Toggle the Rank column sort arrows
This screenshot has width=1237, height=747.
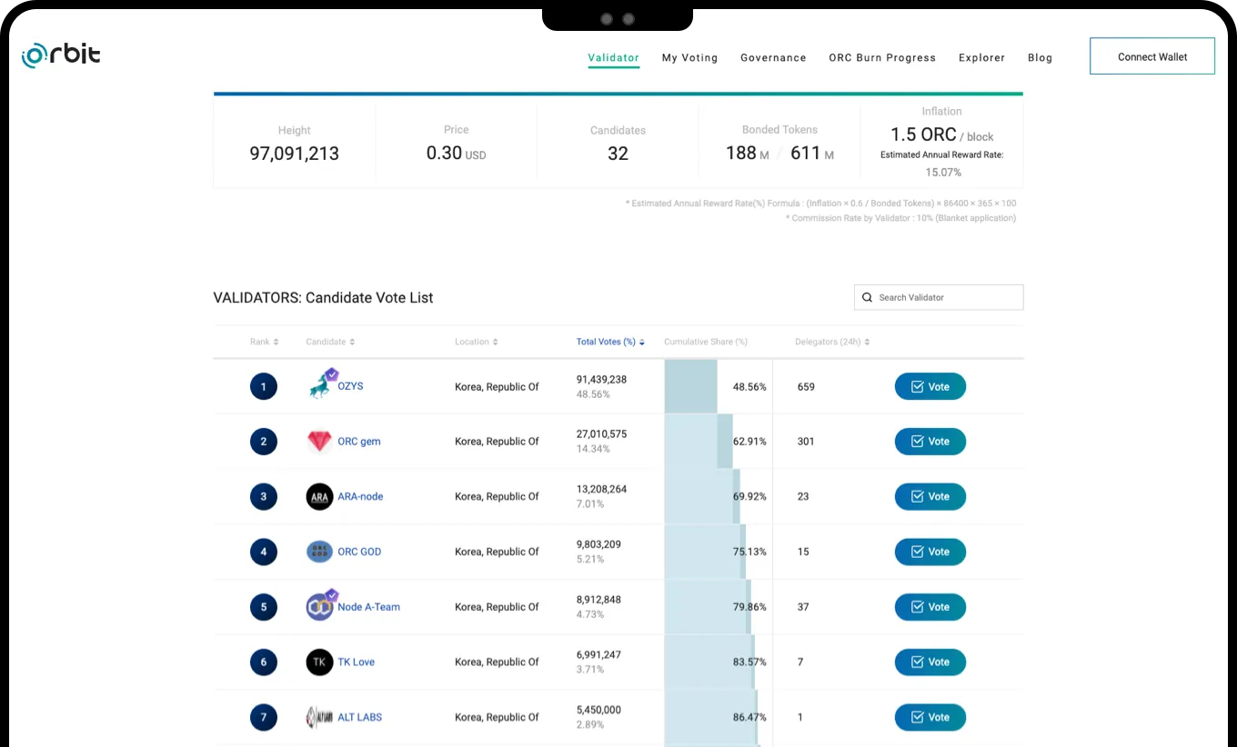[278, 341]
